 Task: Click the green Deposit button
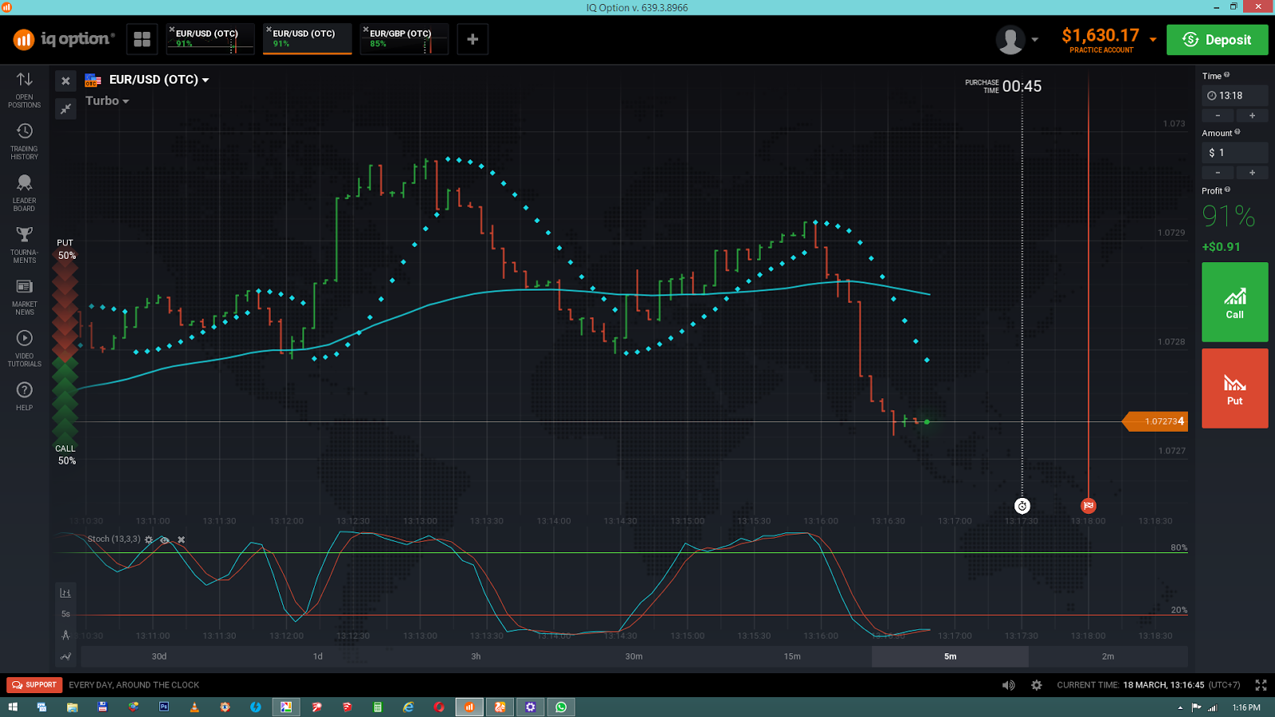pos(1217,40)
